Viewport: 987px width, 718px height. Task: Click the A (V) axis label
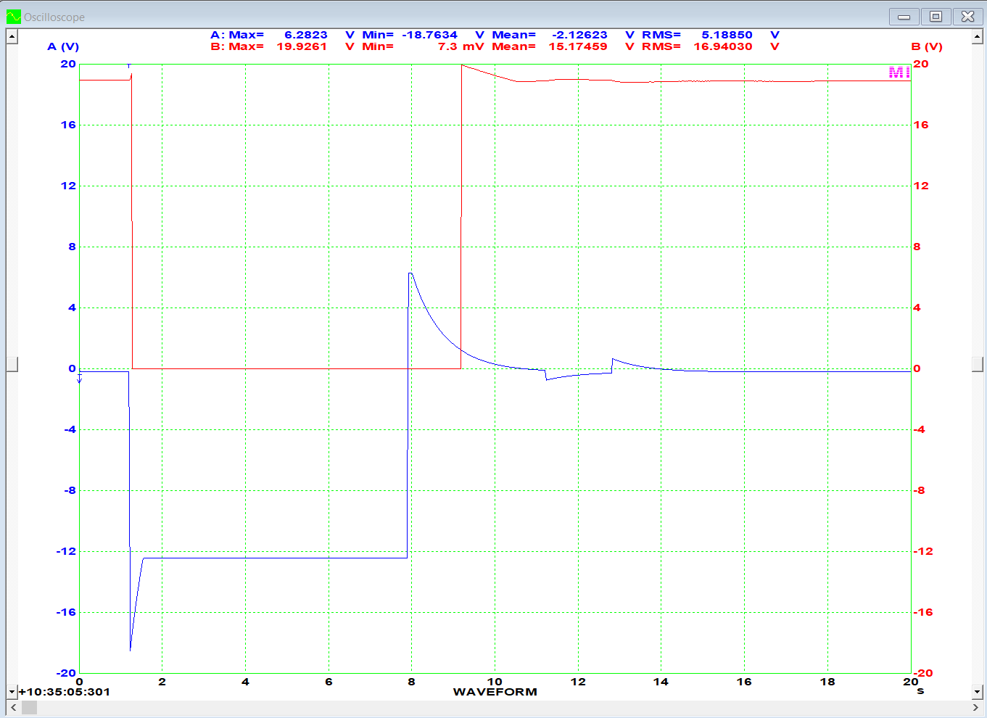click(63, 46)
